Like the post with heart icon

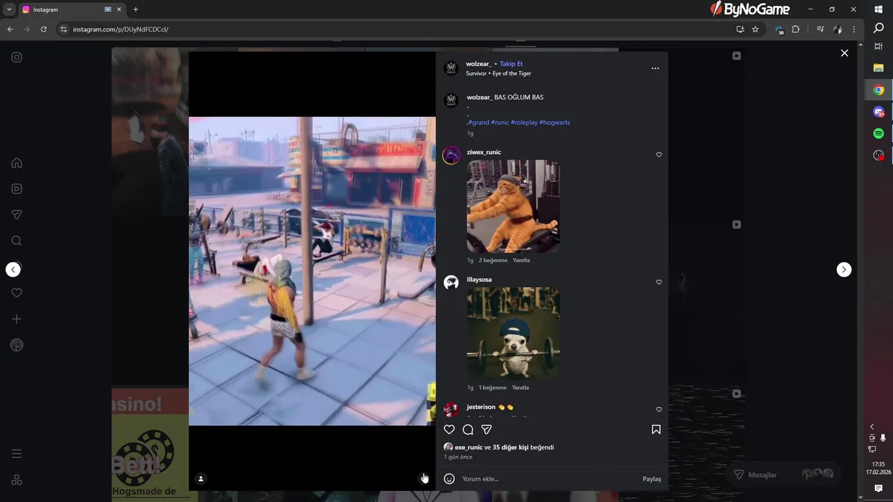click(x=449, y=429)
